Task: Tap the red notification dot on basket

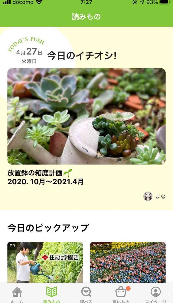Action: point(128,288)
